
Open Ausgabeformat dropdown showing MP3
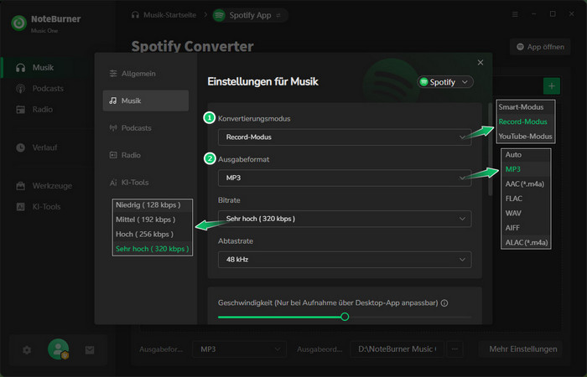(345, 178)
